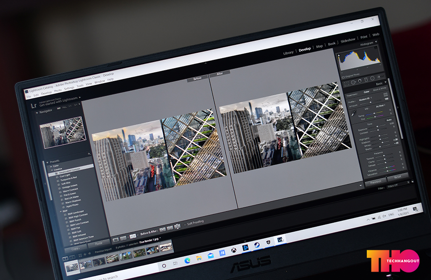Image resolution: width=431 pixels, height=280 pixels.
Task: Toggle the histogram highlight clipping indicator
Action: click(x=376, y=48)
